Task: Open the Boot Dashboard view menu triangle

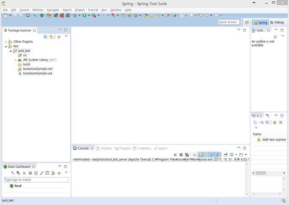Action: click(x=66, y=172)
